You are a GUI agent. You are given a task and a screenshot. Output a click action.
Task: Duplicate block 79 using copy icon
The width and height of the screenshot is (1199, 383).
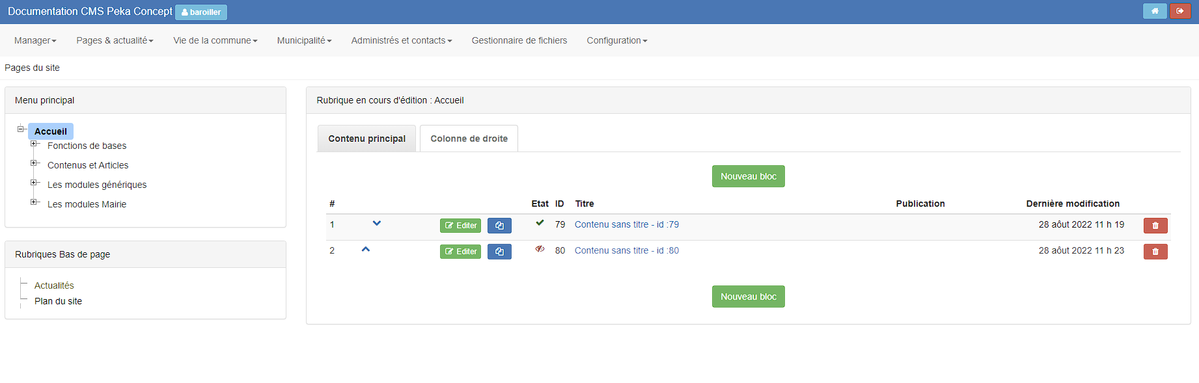pos(499,226)
